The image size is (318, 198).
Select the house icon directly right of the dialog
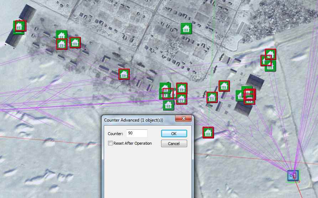click(x=208, y=133)
